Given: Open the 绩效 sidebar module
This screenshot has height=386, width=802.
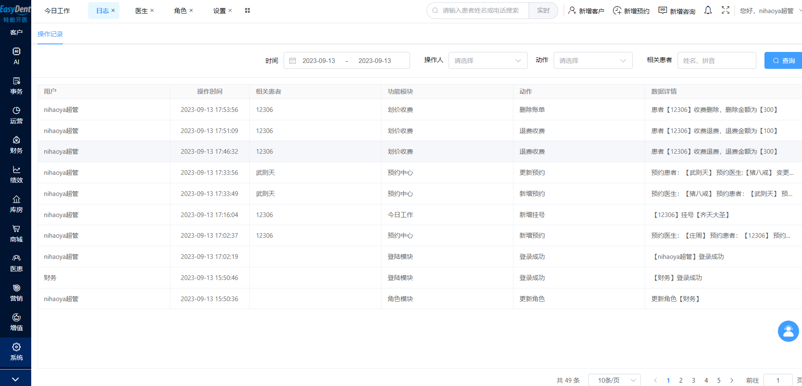Looking at the screenshot, I should (16, 174).
